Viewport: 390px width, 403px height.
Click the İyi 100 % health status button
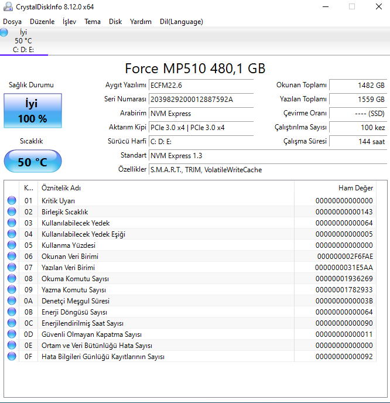[x=33, y=111]
